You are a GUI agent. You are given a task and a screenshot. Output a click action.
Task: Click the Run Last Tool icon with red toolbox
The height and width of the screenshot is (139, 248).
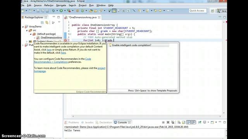(x=69, y=11)
